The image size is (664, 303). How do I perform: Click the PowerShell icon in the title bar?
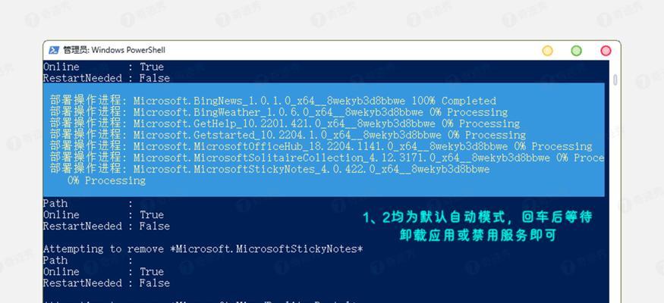tap(54, 50)
